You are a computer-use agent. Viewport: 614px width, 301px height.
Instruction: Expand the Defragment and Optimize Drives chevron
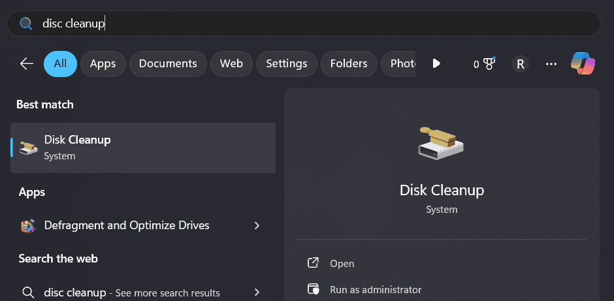257,225
